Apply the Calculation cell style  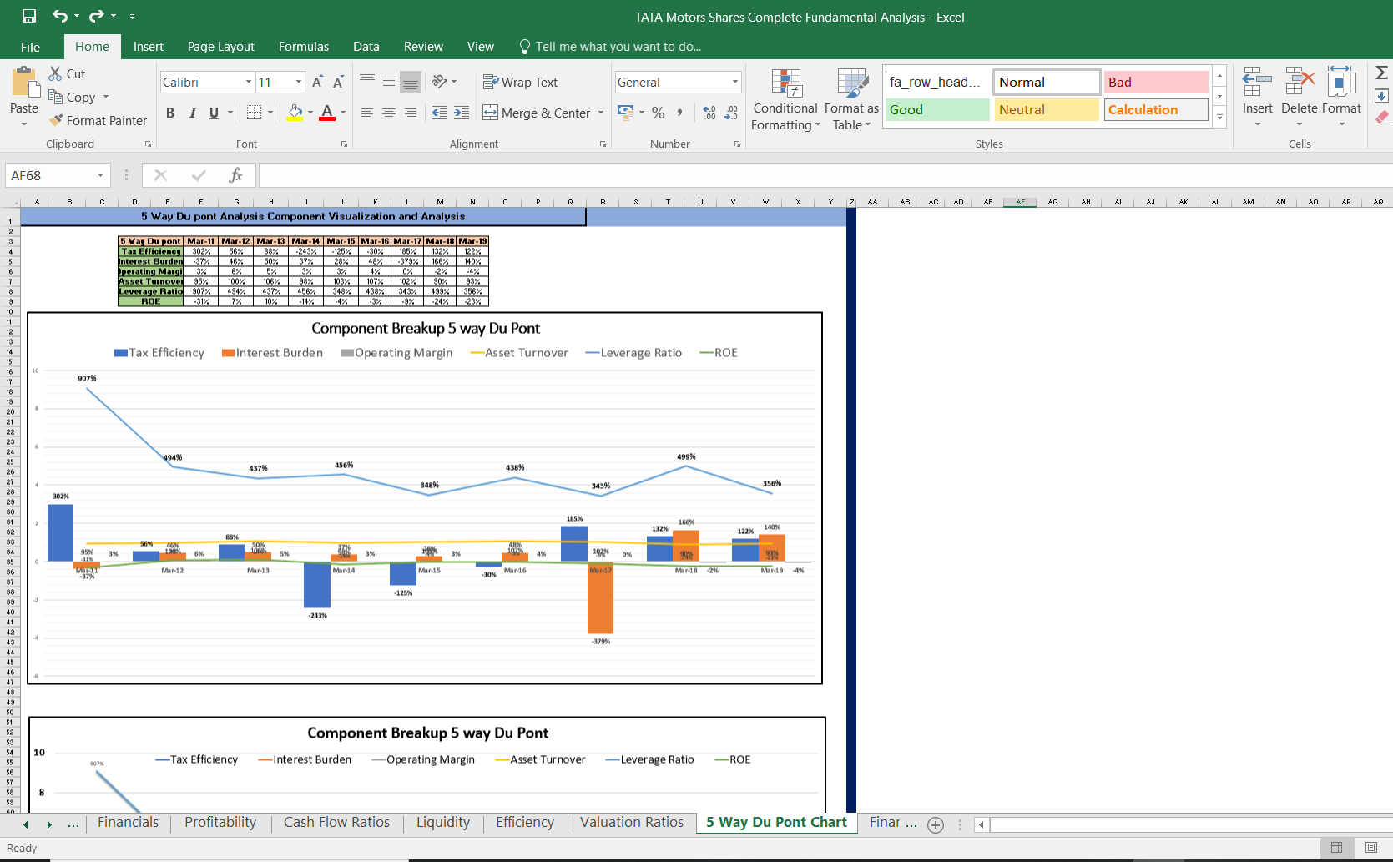point(1156,110)
